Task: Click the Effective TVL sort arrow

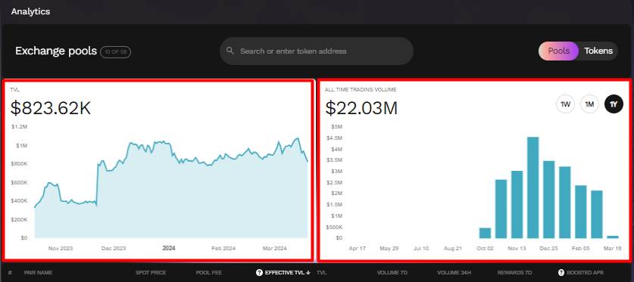Action: coord(308,273)
